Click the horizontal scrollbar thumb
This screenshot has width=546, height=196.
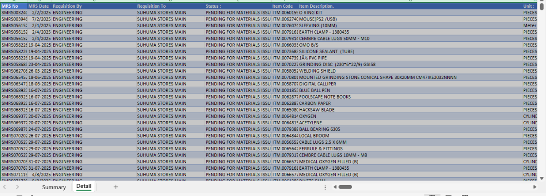(x=345, y=187)
